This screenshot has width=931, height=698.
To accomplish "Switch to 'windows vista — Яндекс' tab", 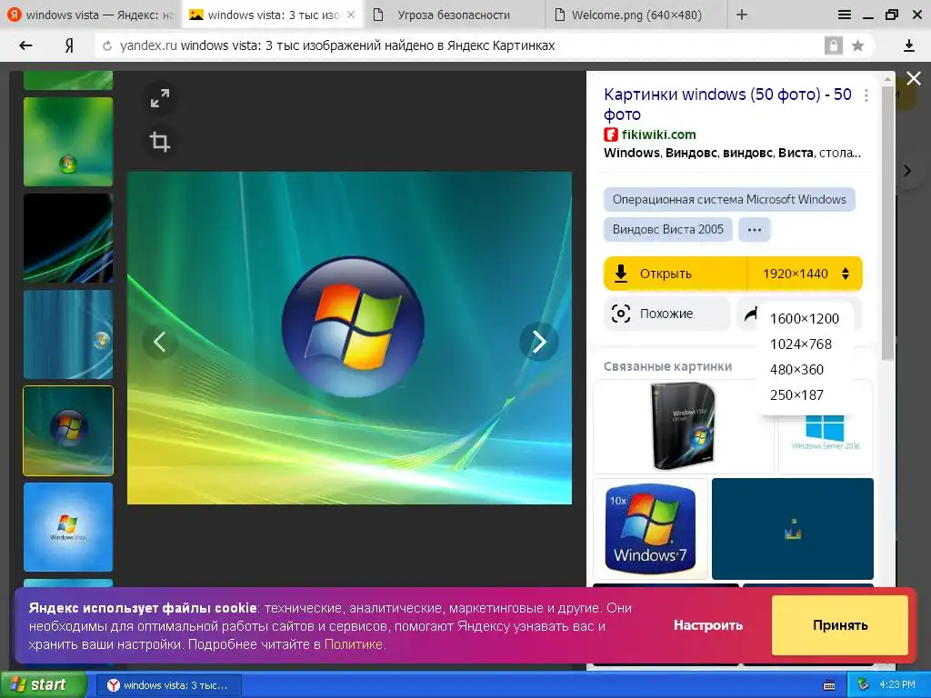I will [90, 15].
